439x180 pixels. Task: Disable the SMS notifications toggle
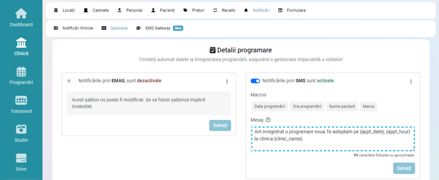pyautogui.click(x=255, y=81)
